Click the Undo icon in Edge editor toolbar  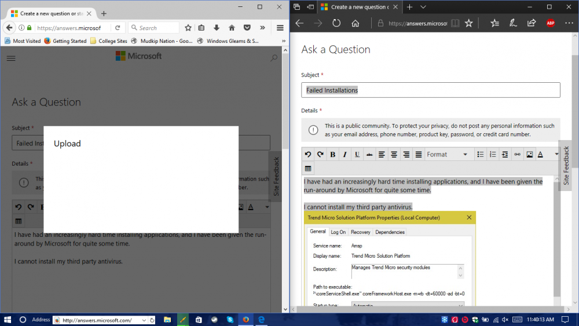308,155
